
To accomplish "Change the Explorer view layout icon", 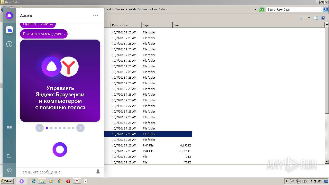I will point(303,18).
